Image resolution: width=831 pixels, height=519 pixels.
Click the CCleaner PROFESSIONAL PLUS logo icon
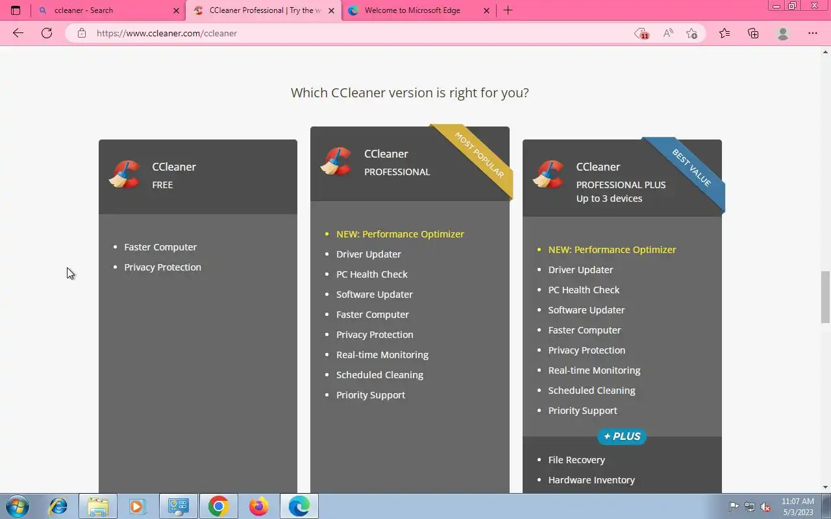pos(549,175)
